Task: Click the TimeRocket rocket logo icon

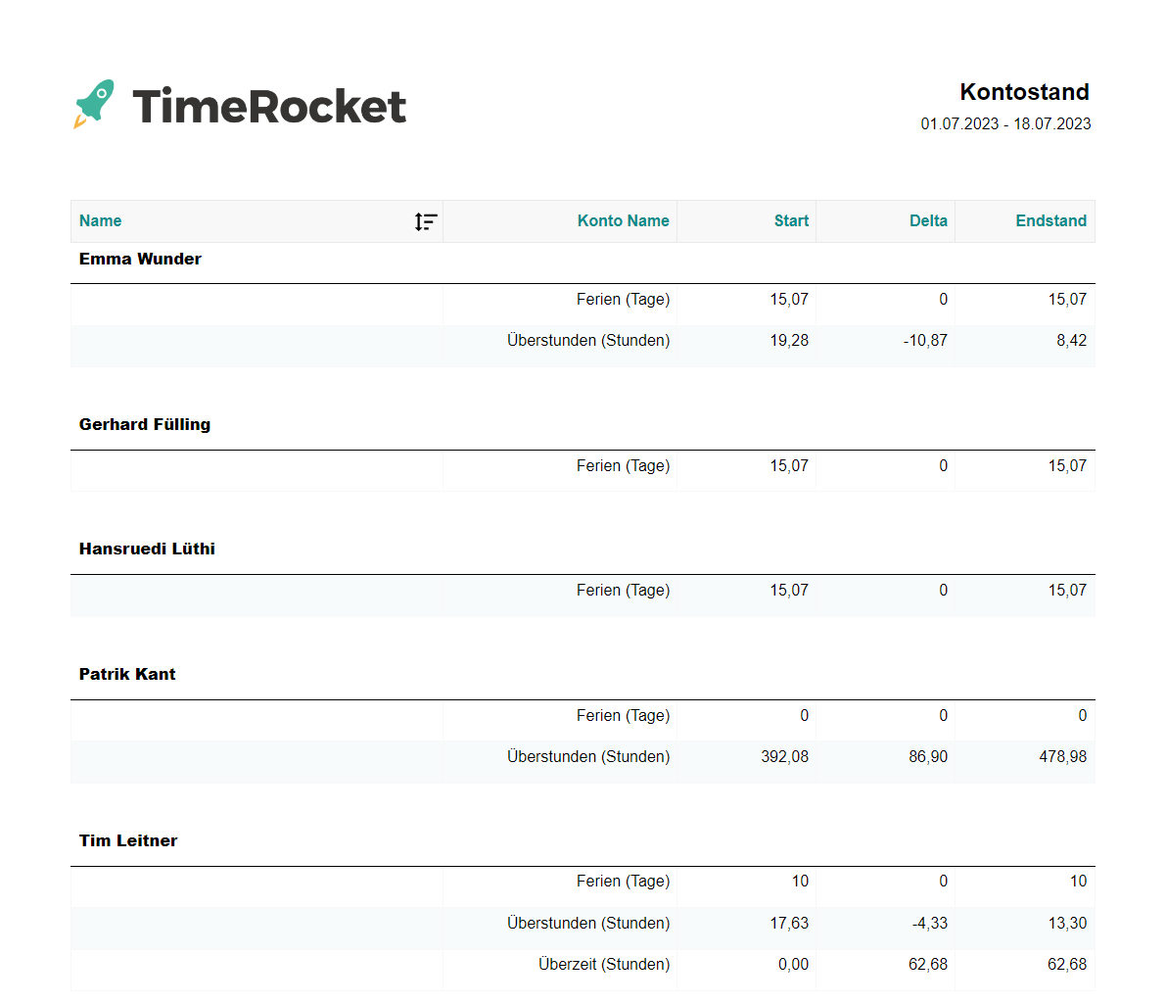Action: (94, 104)
